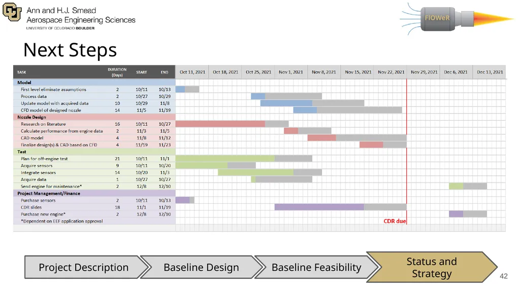Screen dimensions: 520x292
Task: Select 'Calculate performance from engine data' task
Action: pyautogui.click(x=61, y=131)
